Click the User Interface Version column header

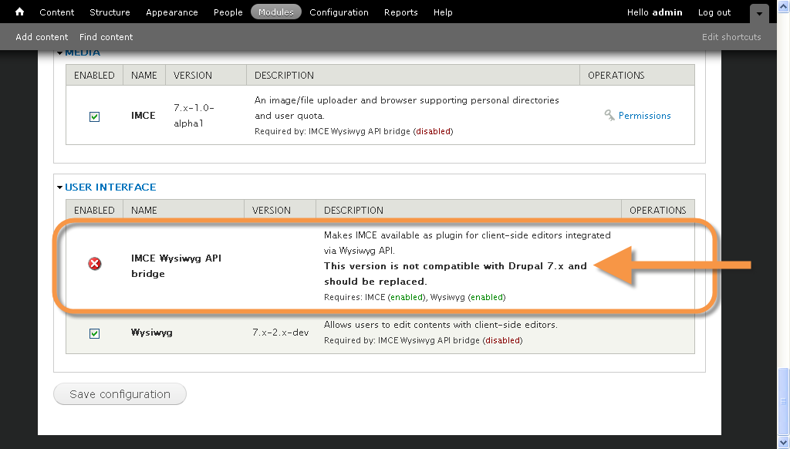(x=272, y=210)
